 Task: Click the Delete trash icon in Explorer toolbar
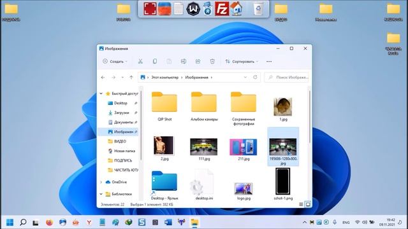[212, 62]
